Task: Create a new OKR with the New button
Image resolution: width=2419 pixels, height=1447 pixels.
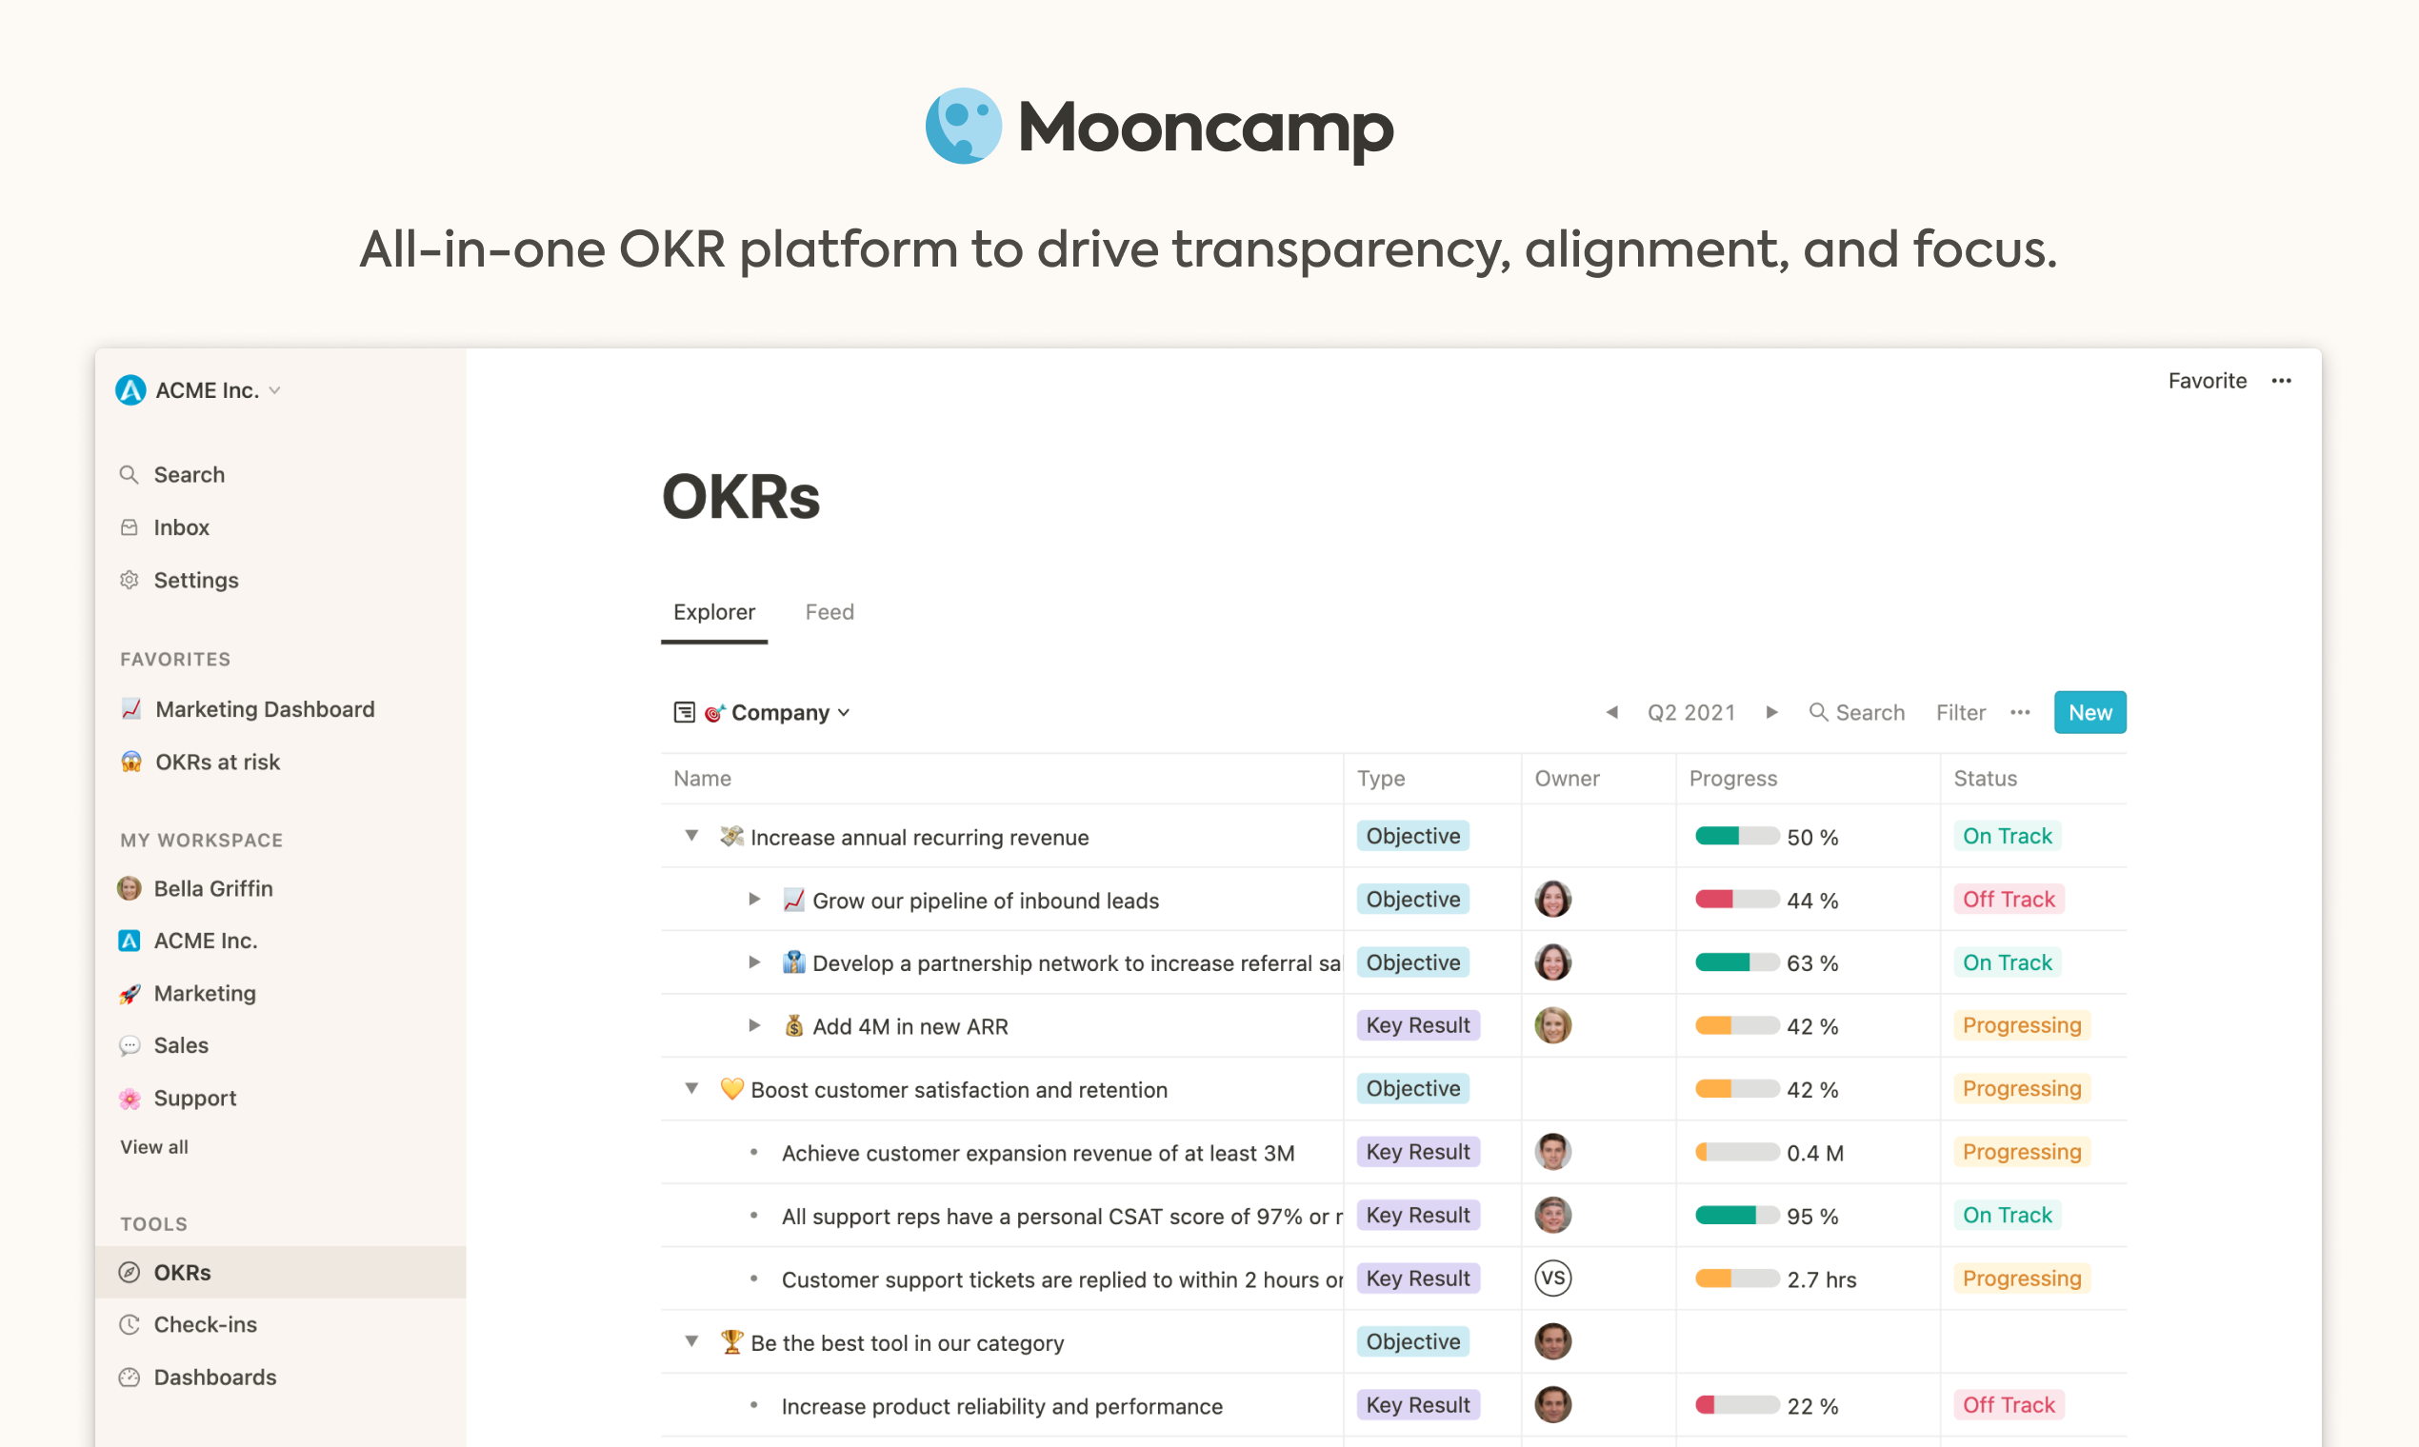Action: click(2089, 712)
